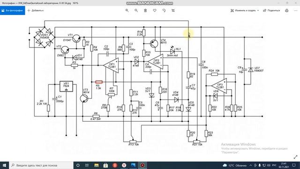Open network settings tray icon
300x169 pixels.
point(264,165)
